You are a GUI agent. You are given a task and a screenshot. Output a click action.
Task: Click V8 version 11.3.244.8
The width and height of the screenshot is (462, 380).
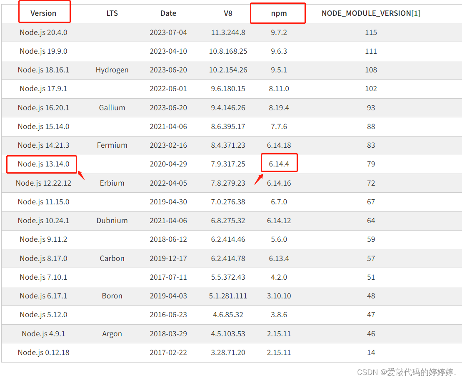pos(228,32)
